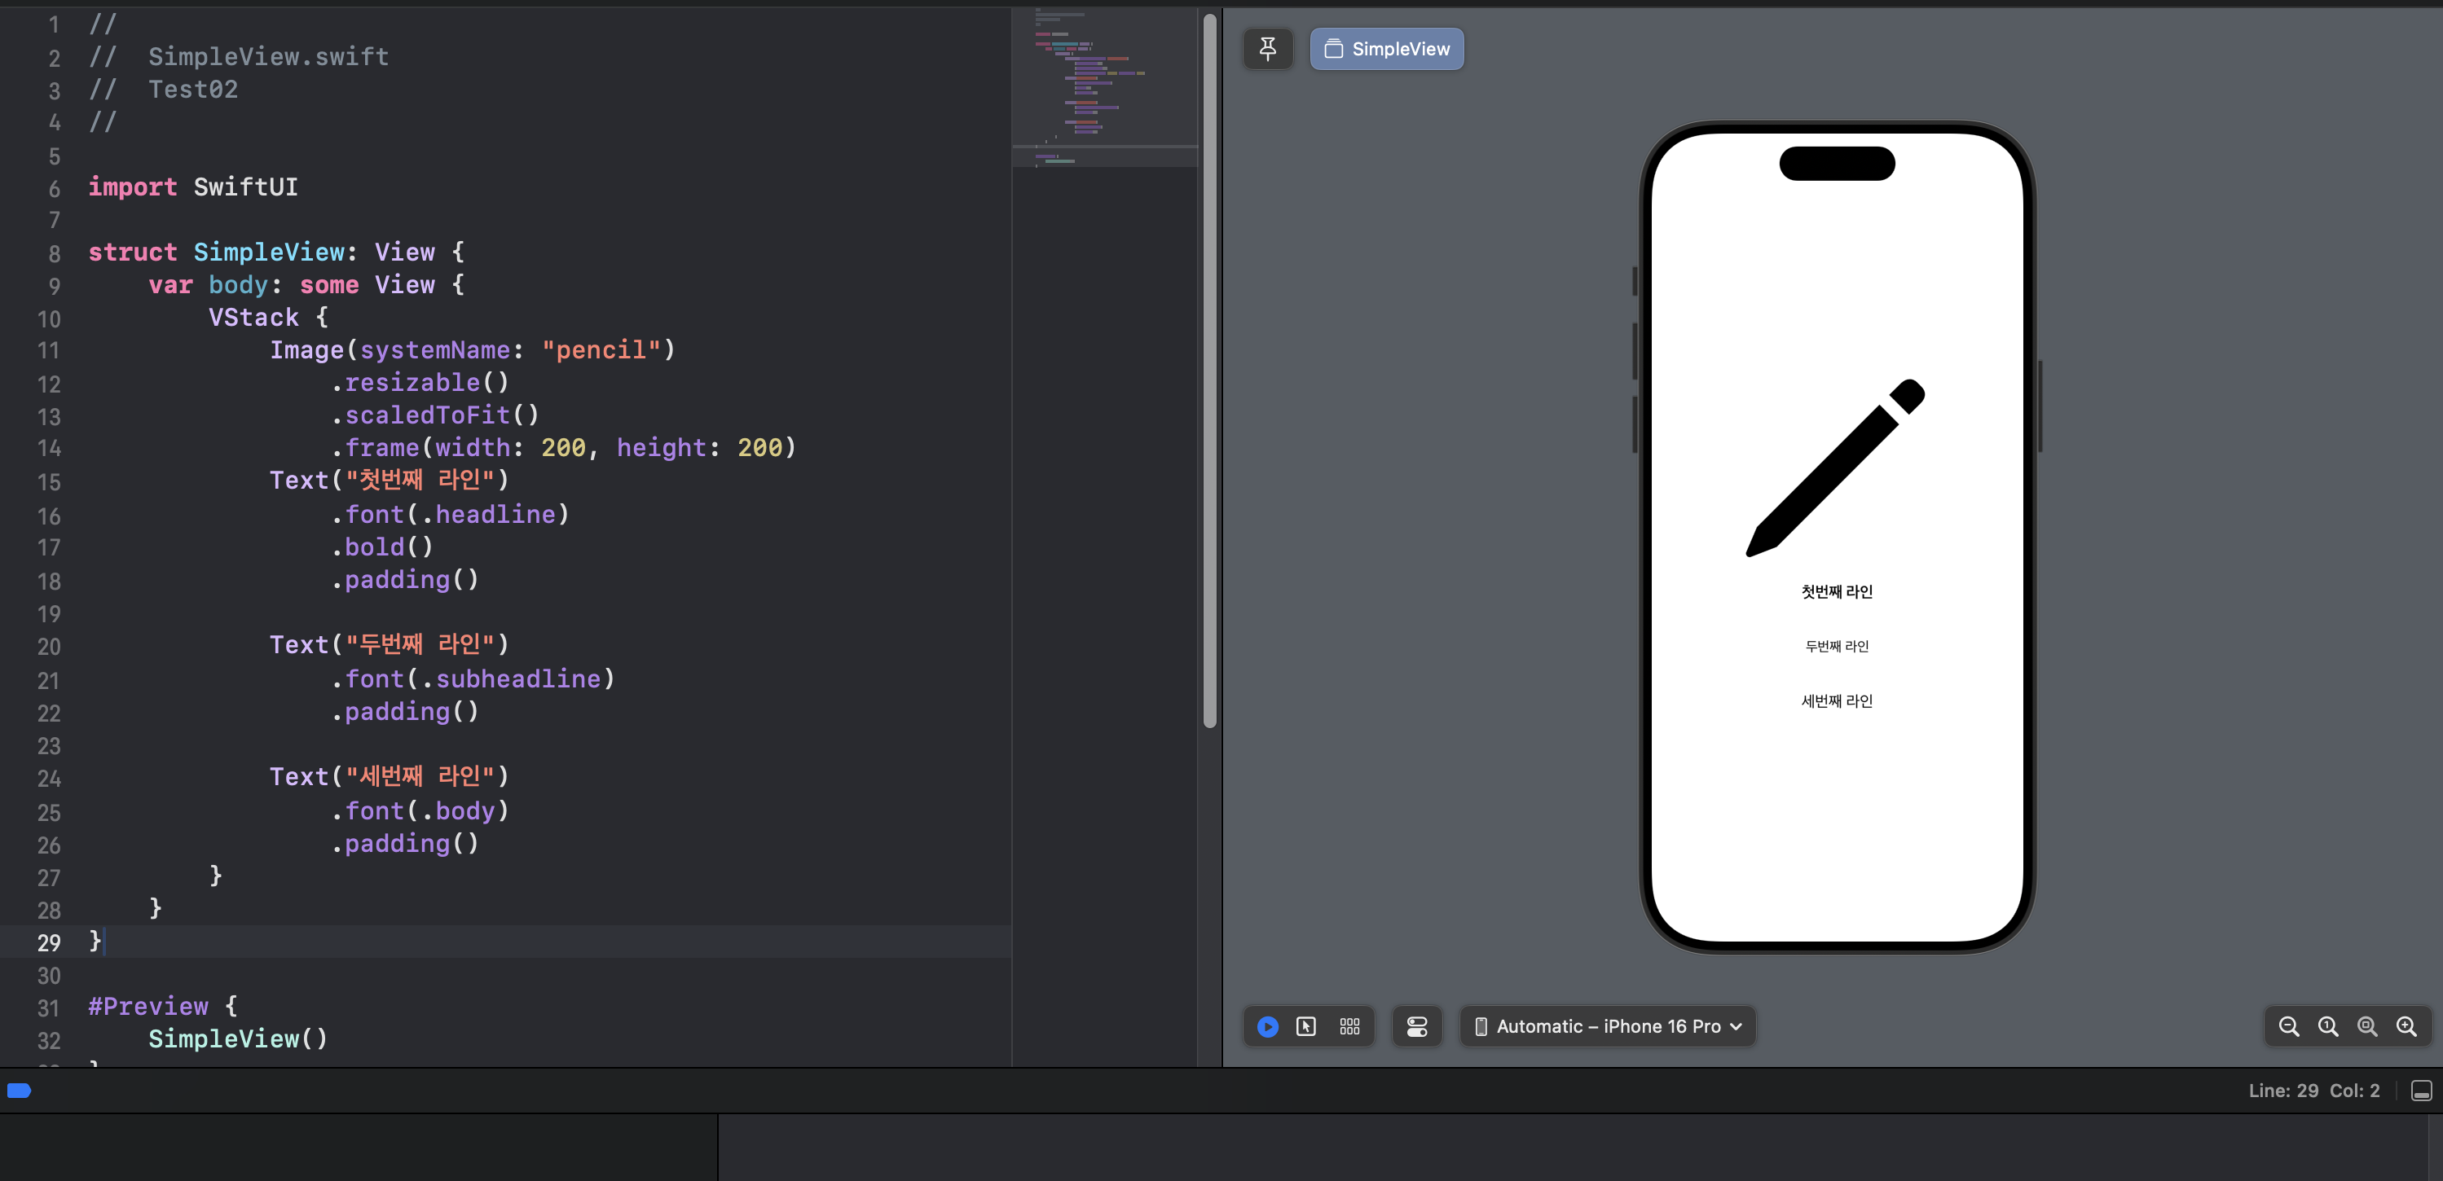This screenshot has width=2443, height=1181.
Task: Click line number 15 in gutter
Action: (48, 482)
